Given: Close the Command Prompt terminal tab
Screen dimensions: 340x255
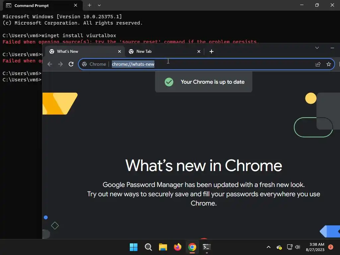Looking at the screenshot, I should click(x=75, y=5).
